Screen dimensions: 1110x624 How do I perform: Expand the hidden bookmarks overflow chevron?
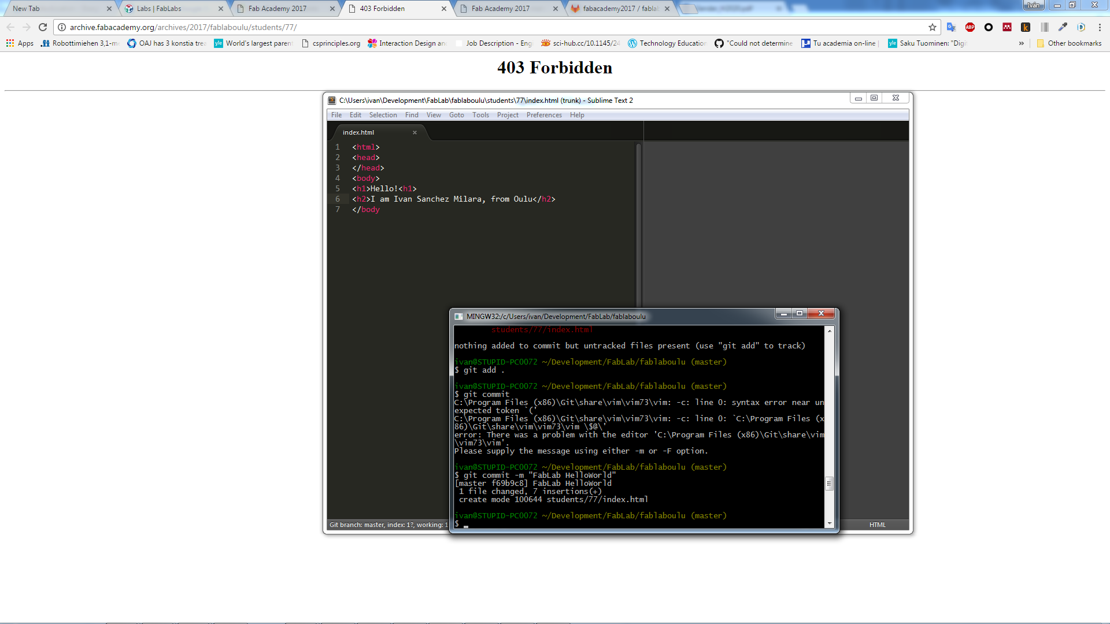(1022, 43)
